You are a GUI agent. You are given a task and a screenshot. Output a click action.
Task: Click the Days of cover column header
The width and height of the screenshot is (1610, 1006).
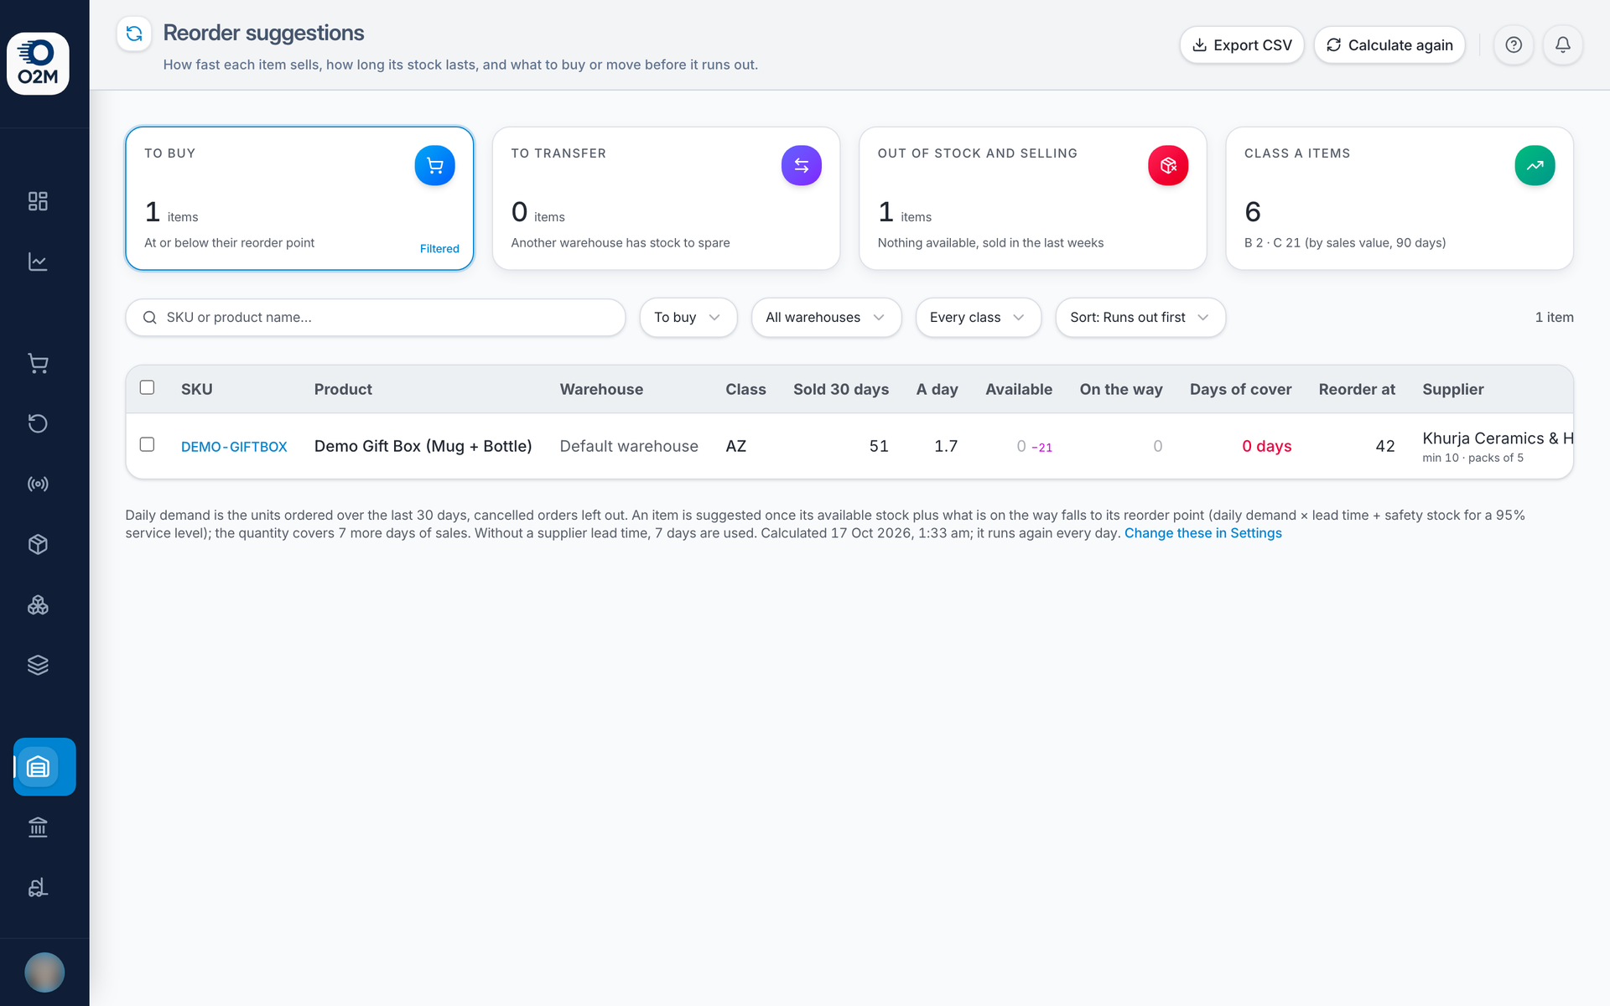point(1240,389)
